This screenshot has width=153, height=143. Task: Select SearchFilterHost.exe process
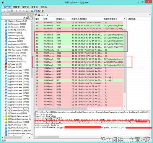pyautogui.click(x=19, y=131)
